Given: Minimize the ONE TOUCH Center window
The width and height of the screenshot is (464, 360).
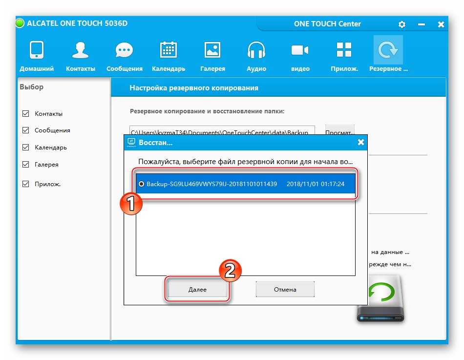Looking at the screenshot, I should click(x=422, y=24).
